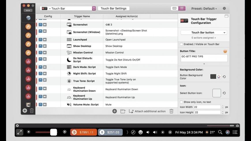Click the Bitcoin price widget on Touch Bar
The image size is (251, 141).
(83, 132)
